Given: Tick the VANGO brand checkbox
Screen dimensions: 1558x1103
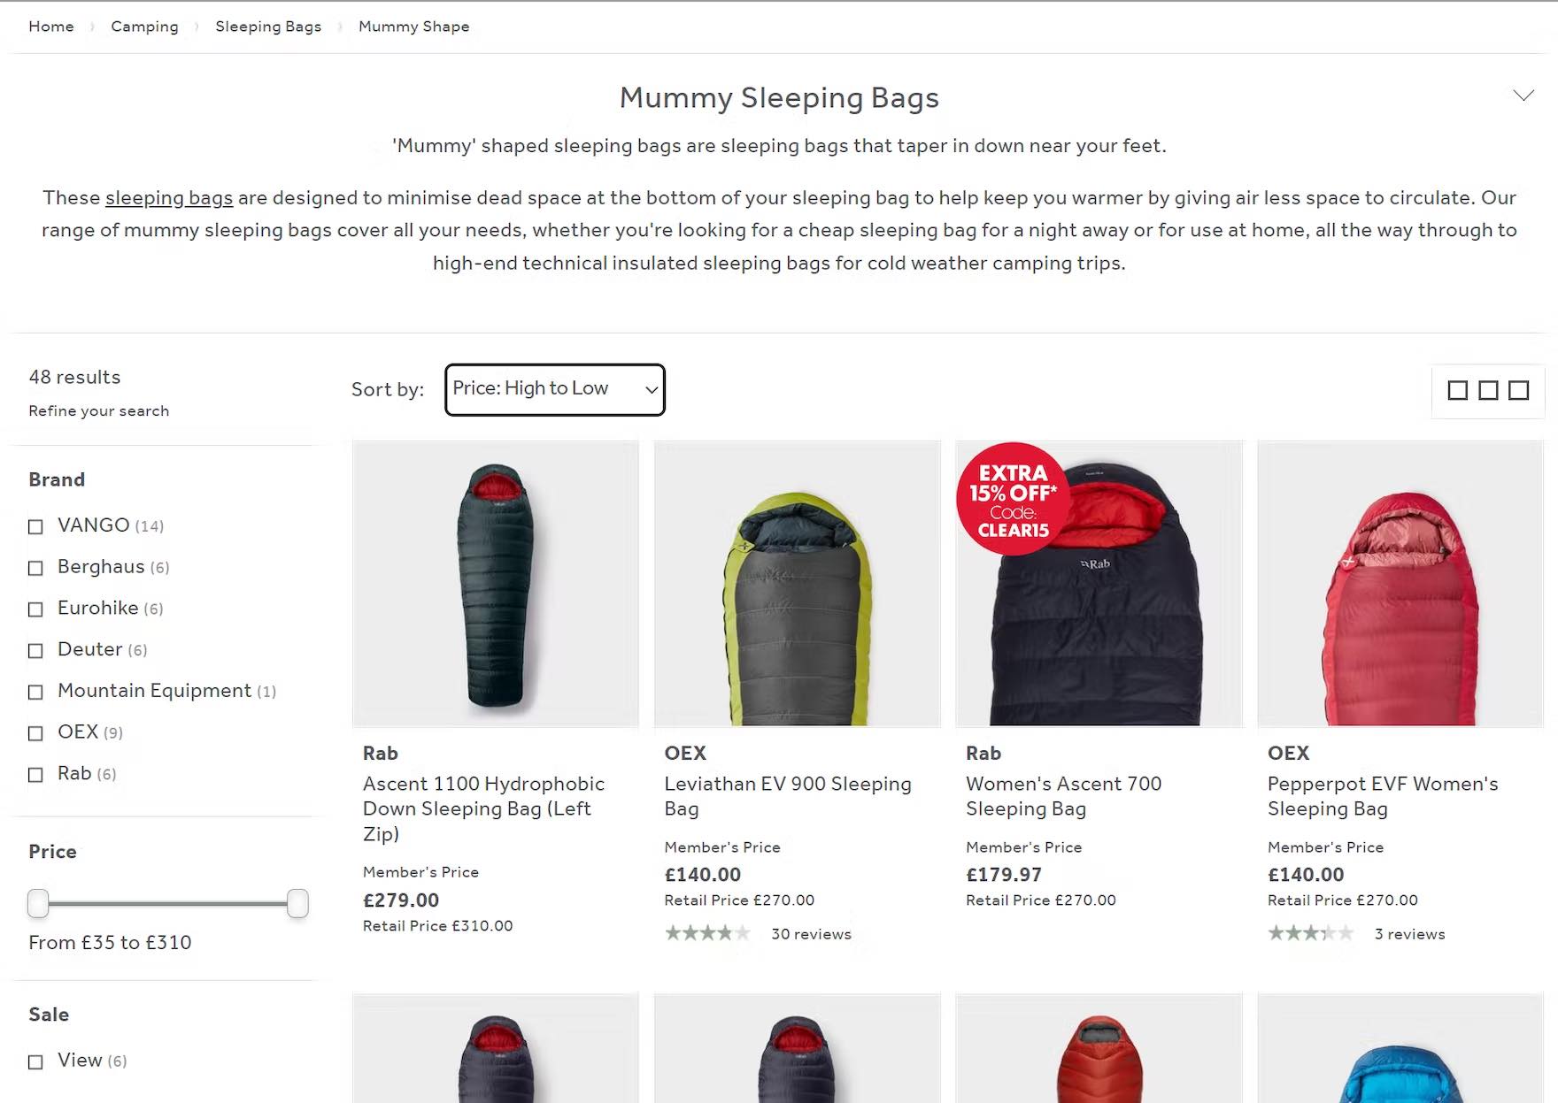Looking at the screenshot, I should coord(35,526).
